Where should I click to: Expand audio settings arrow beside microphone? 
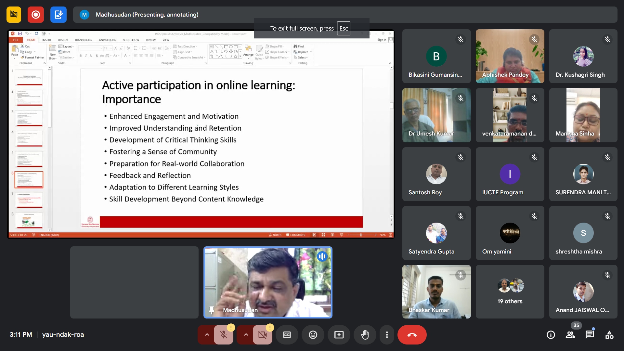click(x=207, y=335)
